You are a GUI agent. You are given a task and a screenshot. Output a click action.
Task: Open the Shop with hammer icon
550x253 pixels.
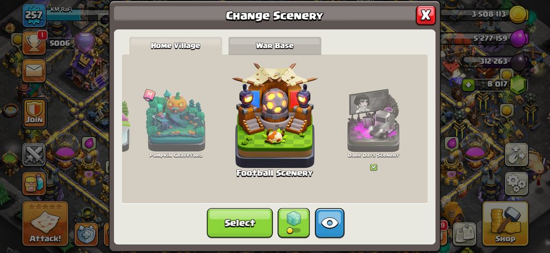pos(505,223)
